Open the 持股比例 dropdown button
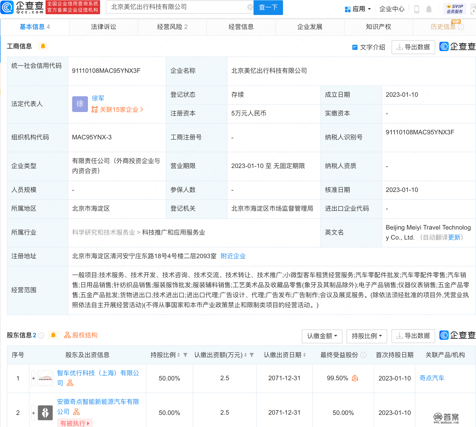 (x=367, y=336)
